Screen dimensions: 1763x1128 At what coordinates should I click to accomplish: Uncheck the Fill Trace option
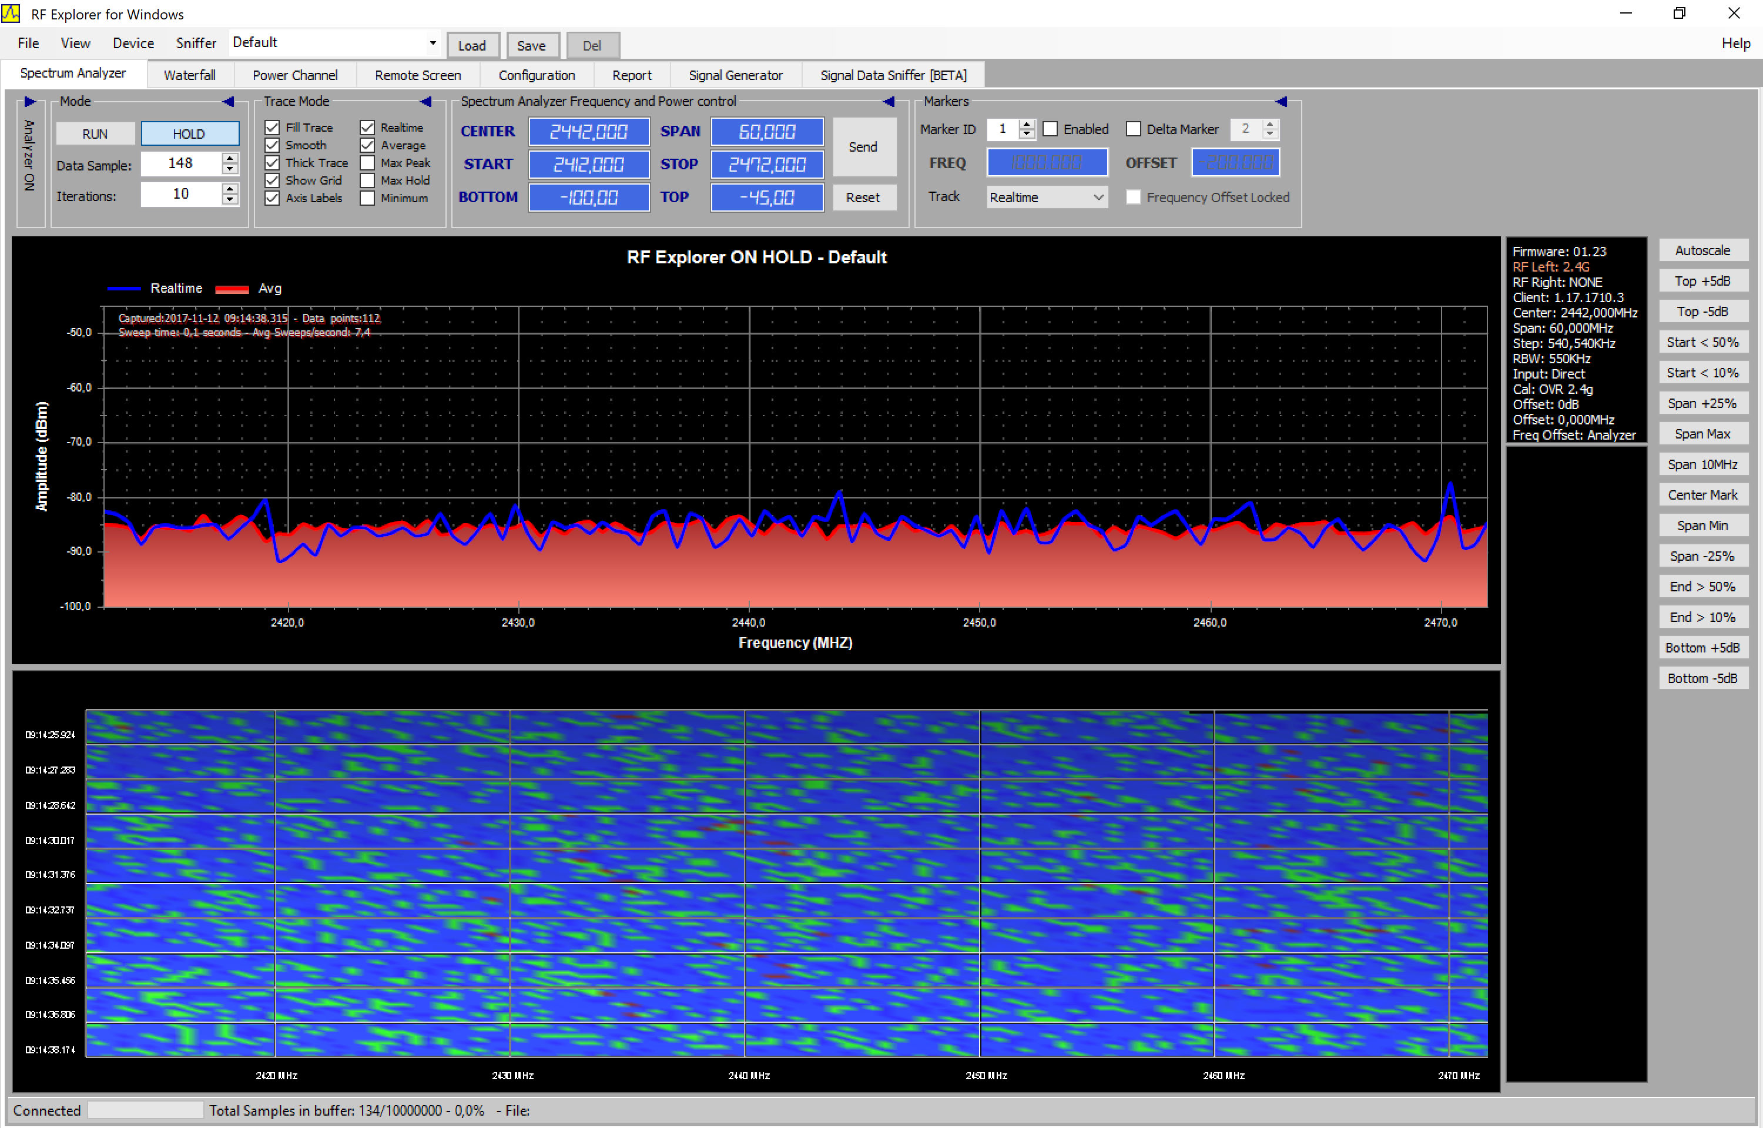[272, 128]
